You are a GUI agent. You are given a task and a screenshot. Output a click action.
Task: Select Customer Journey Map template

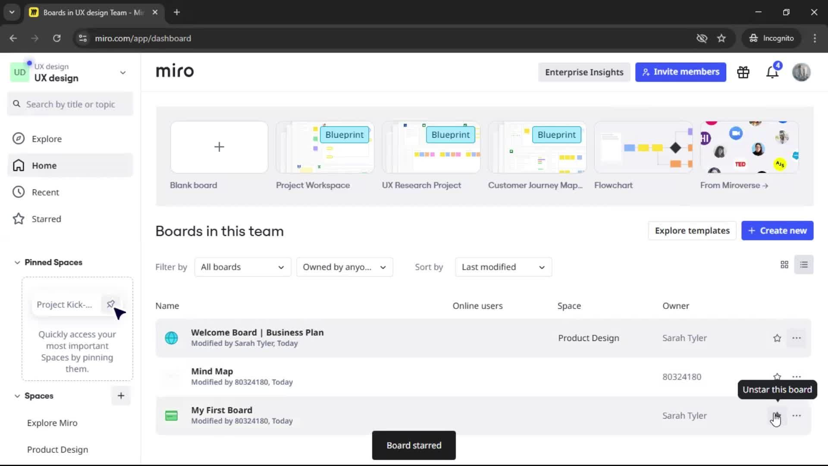tap(537, 147)
